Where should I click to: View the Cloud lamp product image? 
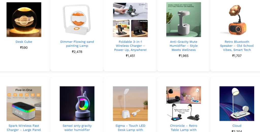click(x=237, y=104)
